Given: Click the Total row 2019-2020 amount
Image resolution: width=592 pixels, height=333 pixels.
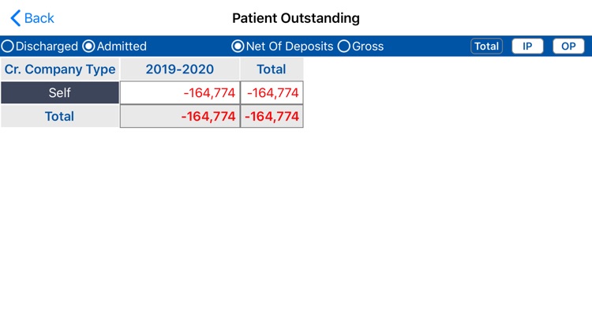Looking at the screenshot, I should 180,117.
